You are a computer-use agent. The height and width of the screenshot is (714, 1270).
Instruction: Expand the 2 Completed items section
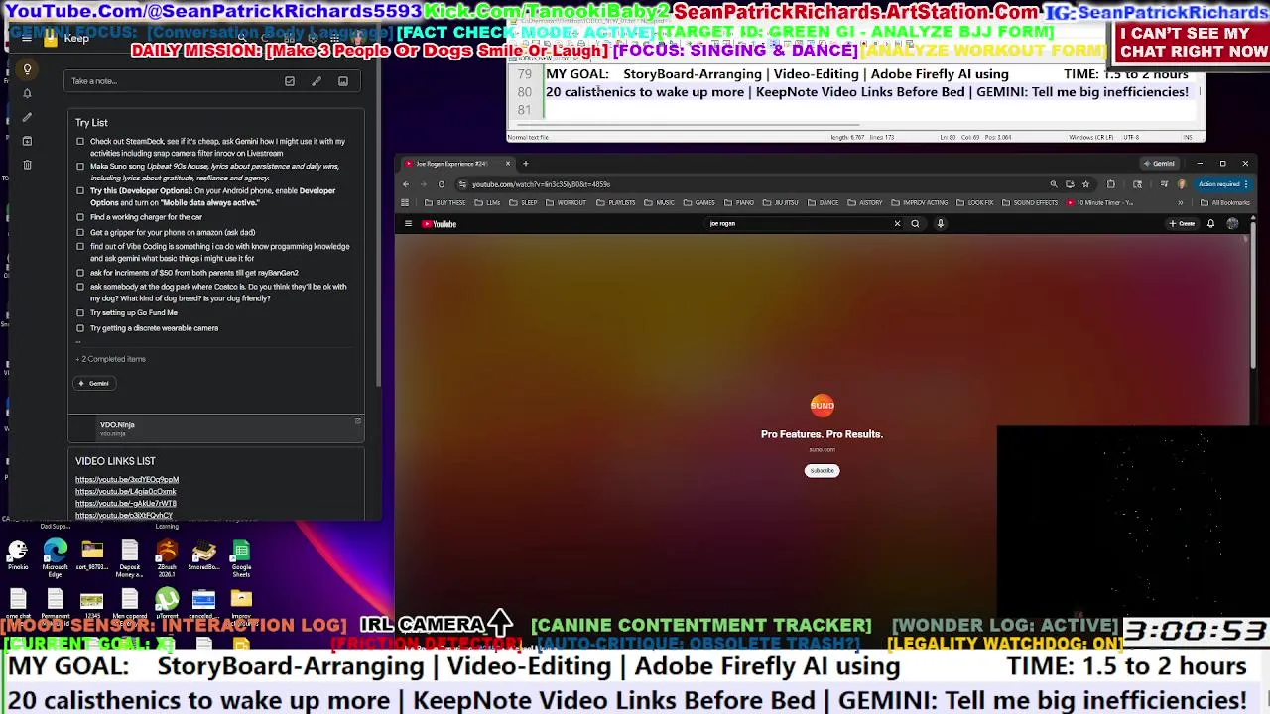coord(111,359)
